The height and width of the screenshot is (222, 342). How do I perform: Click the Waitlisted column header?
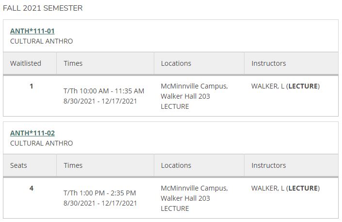pos(26,63)
